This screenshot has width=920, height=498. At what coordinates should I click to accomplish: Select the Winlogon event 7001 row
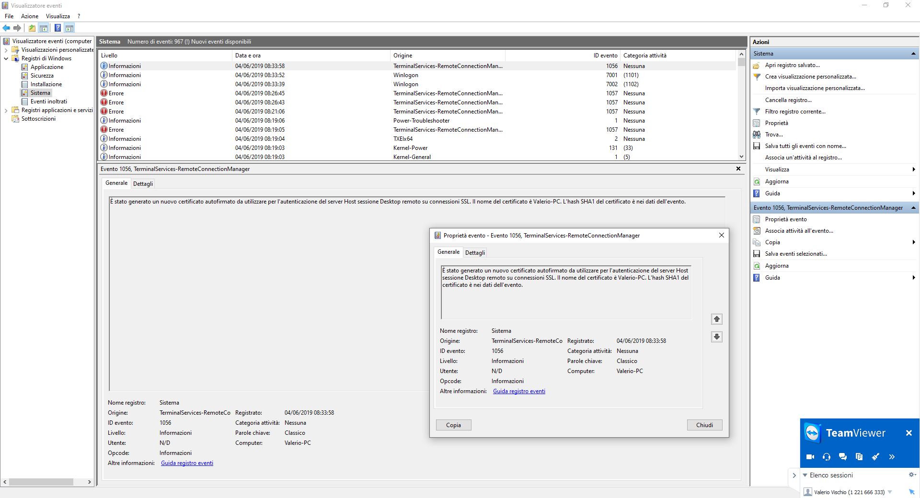point(417,75)
